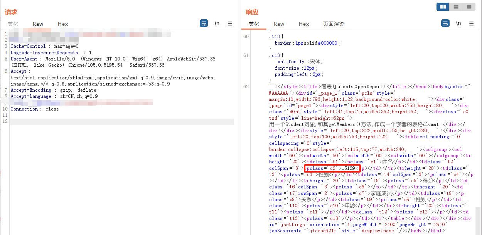The height and width of the screenshot is (235, 482).
Task: Click line number 60 in response gutter
Action: (x=246, y=37)
